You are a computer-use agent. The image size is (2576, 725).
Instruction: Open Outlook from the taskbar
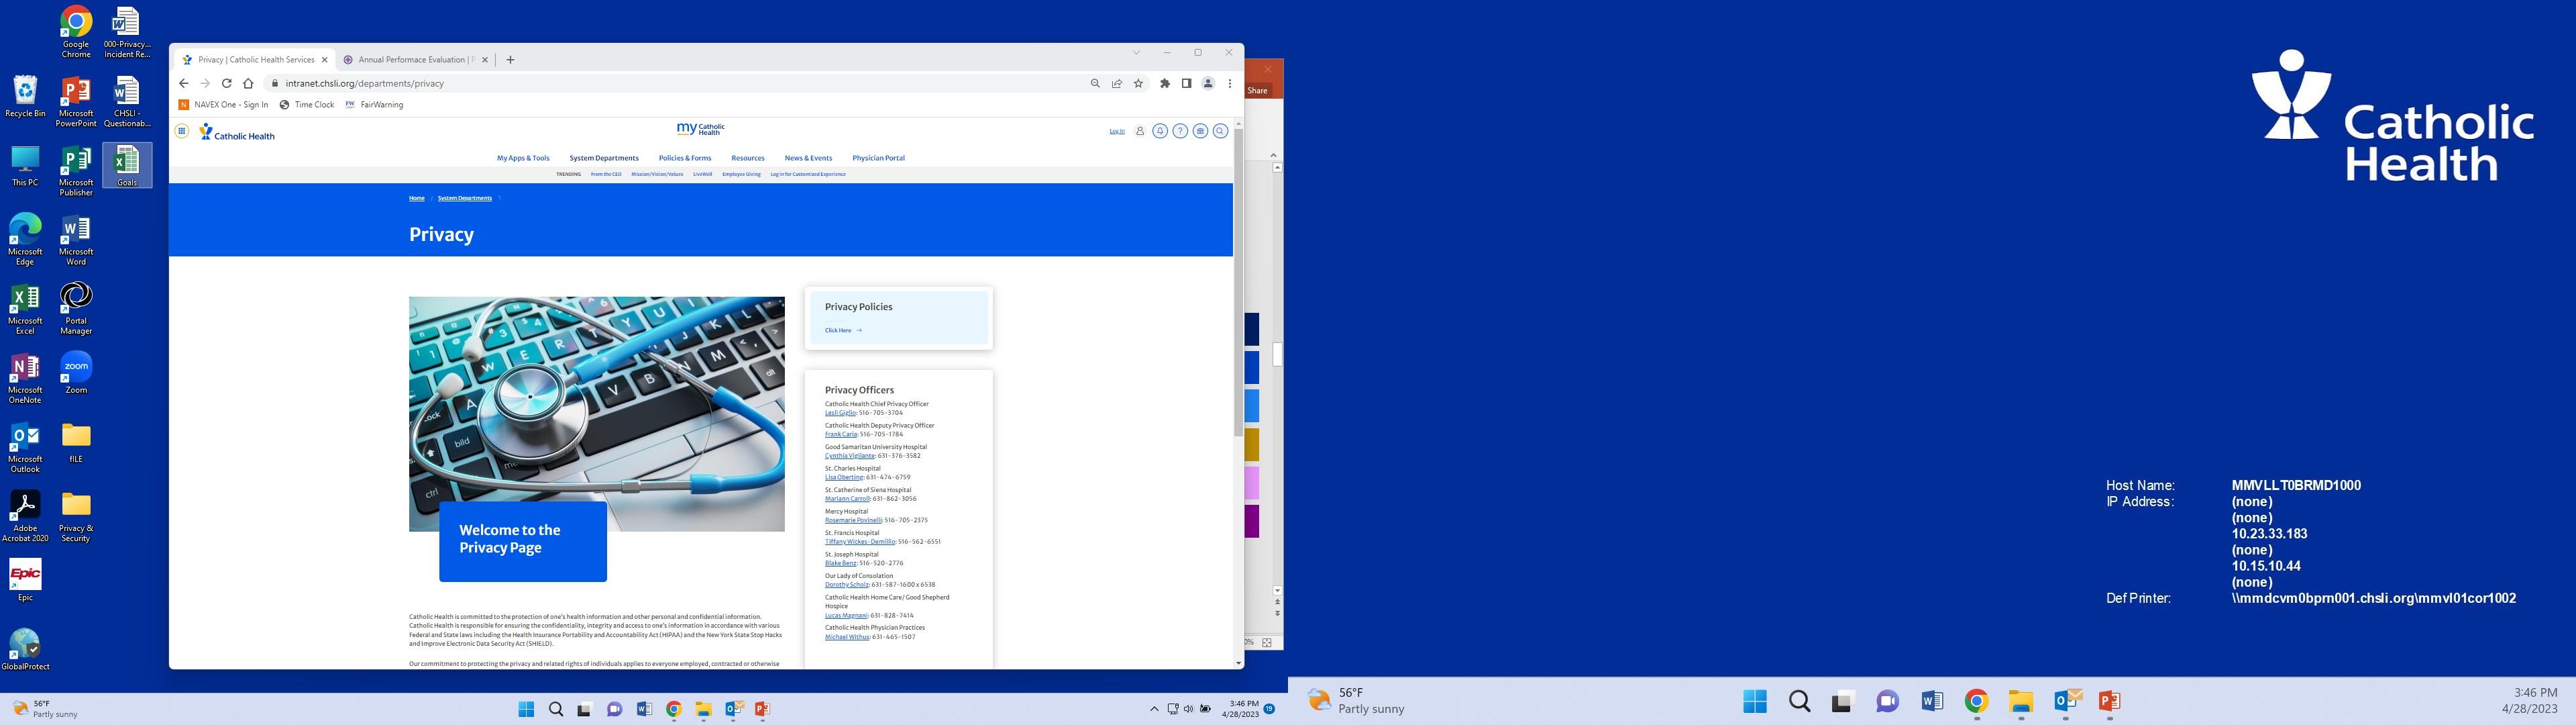coord(734,709)
